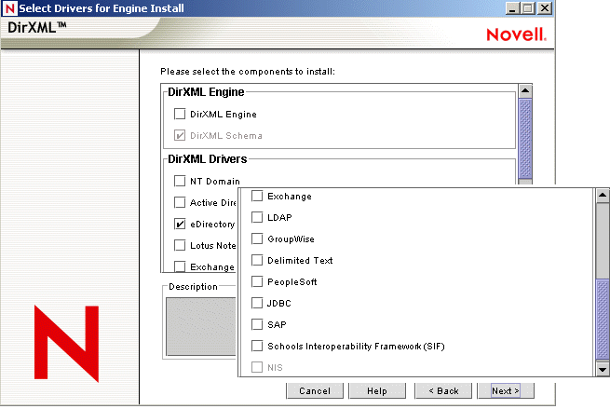Uncheck the eDirectory driver
Screen dimensions: 610x409
[180, 224]
